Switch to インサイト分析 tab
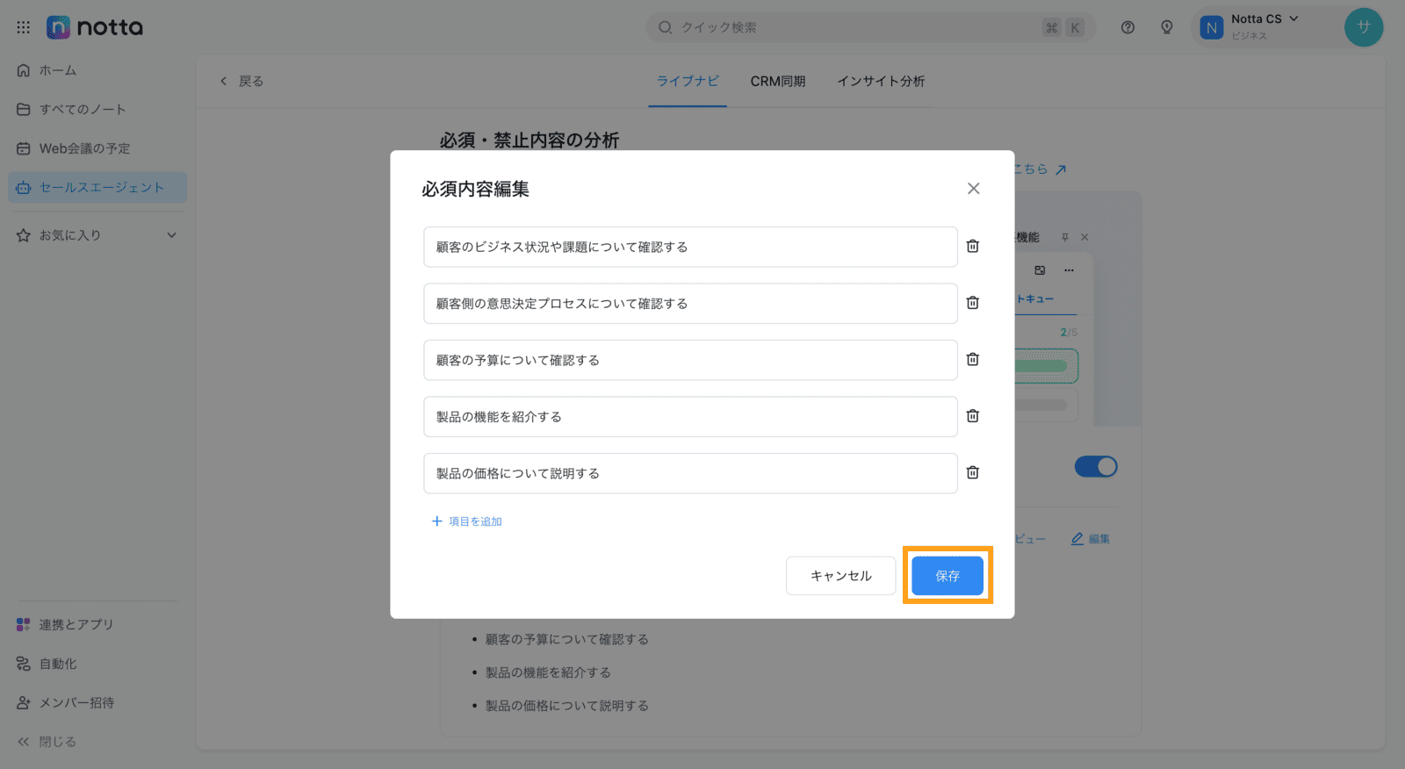This screenshot has width=1405, height=769. coord(881,81)
